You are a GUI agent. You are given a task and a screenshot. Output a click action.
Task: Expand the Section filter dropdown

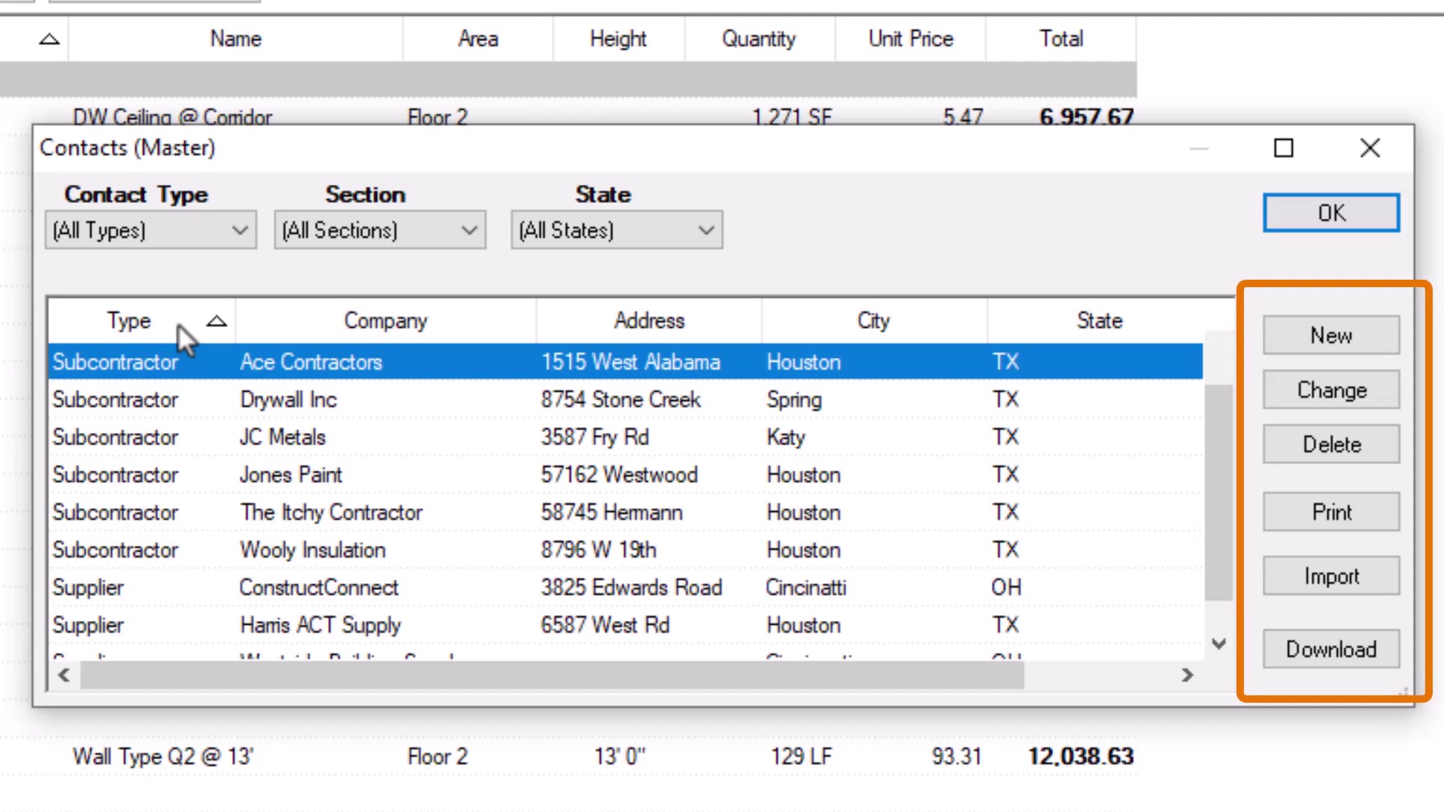(x=380, y=230)
